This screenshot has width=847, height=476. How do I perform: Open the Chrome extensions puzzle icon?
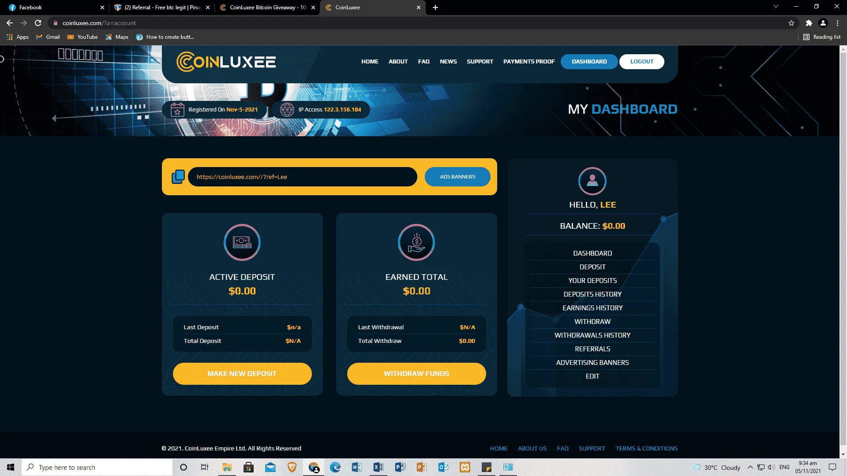click(x=809, y=23)
